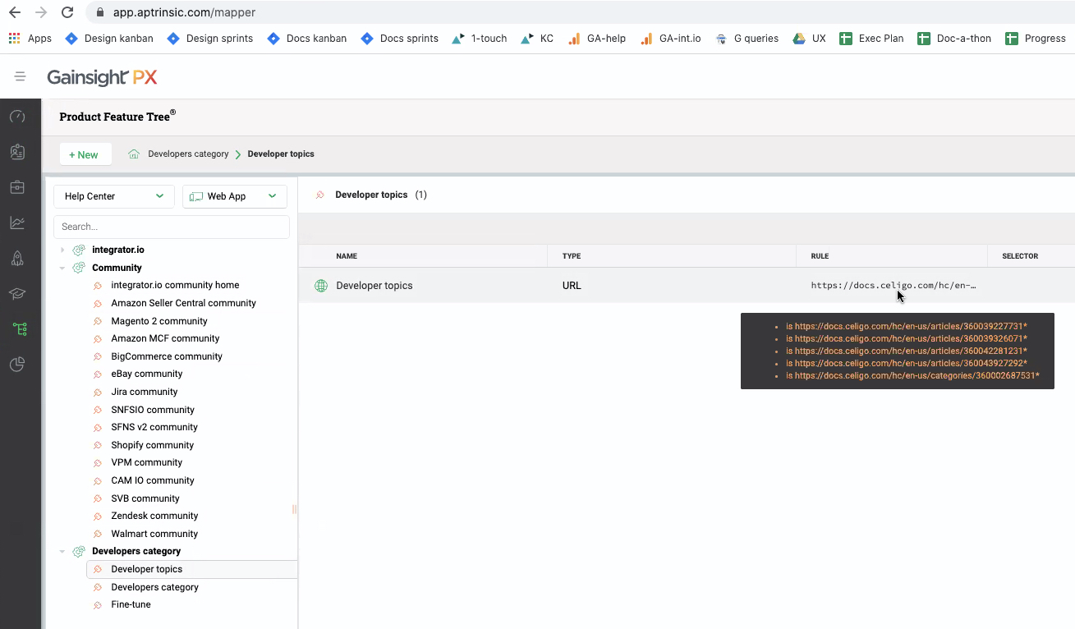Select SFNS v2 community tree item
1075x629 pixels.
[x=154, y=427]
